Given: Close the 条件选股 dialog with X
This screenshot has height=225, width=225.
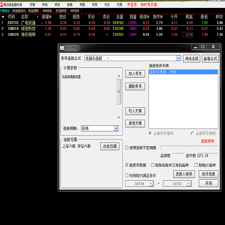Looking at the screenshot, I should tap(213, 47).
